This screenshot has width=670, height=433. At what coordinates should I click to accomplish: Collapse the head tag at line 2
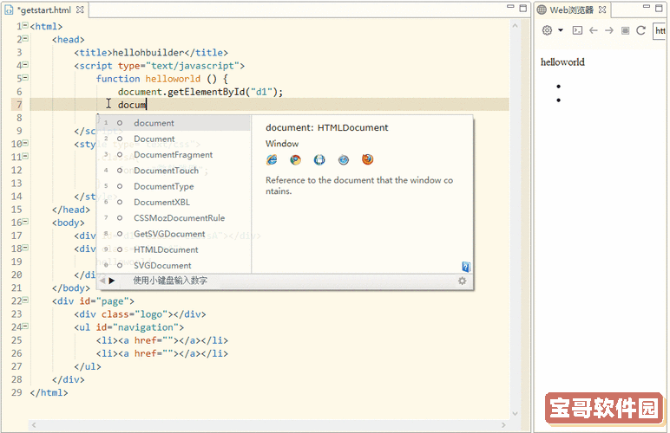(x=25, y=38)
